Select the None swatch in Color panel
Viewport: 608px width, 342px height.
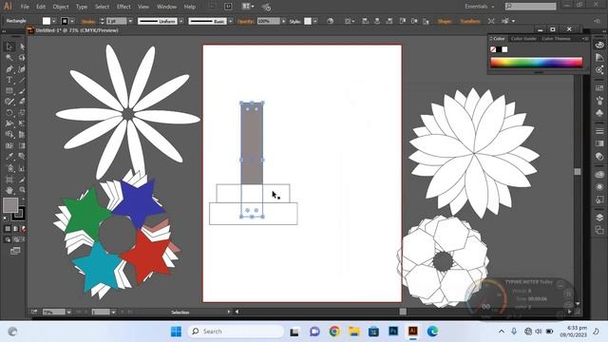(493, 49)
